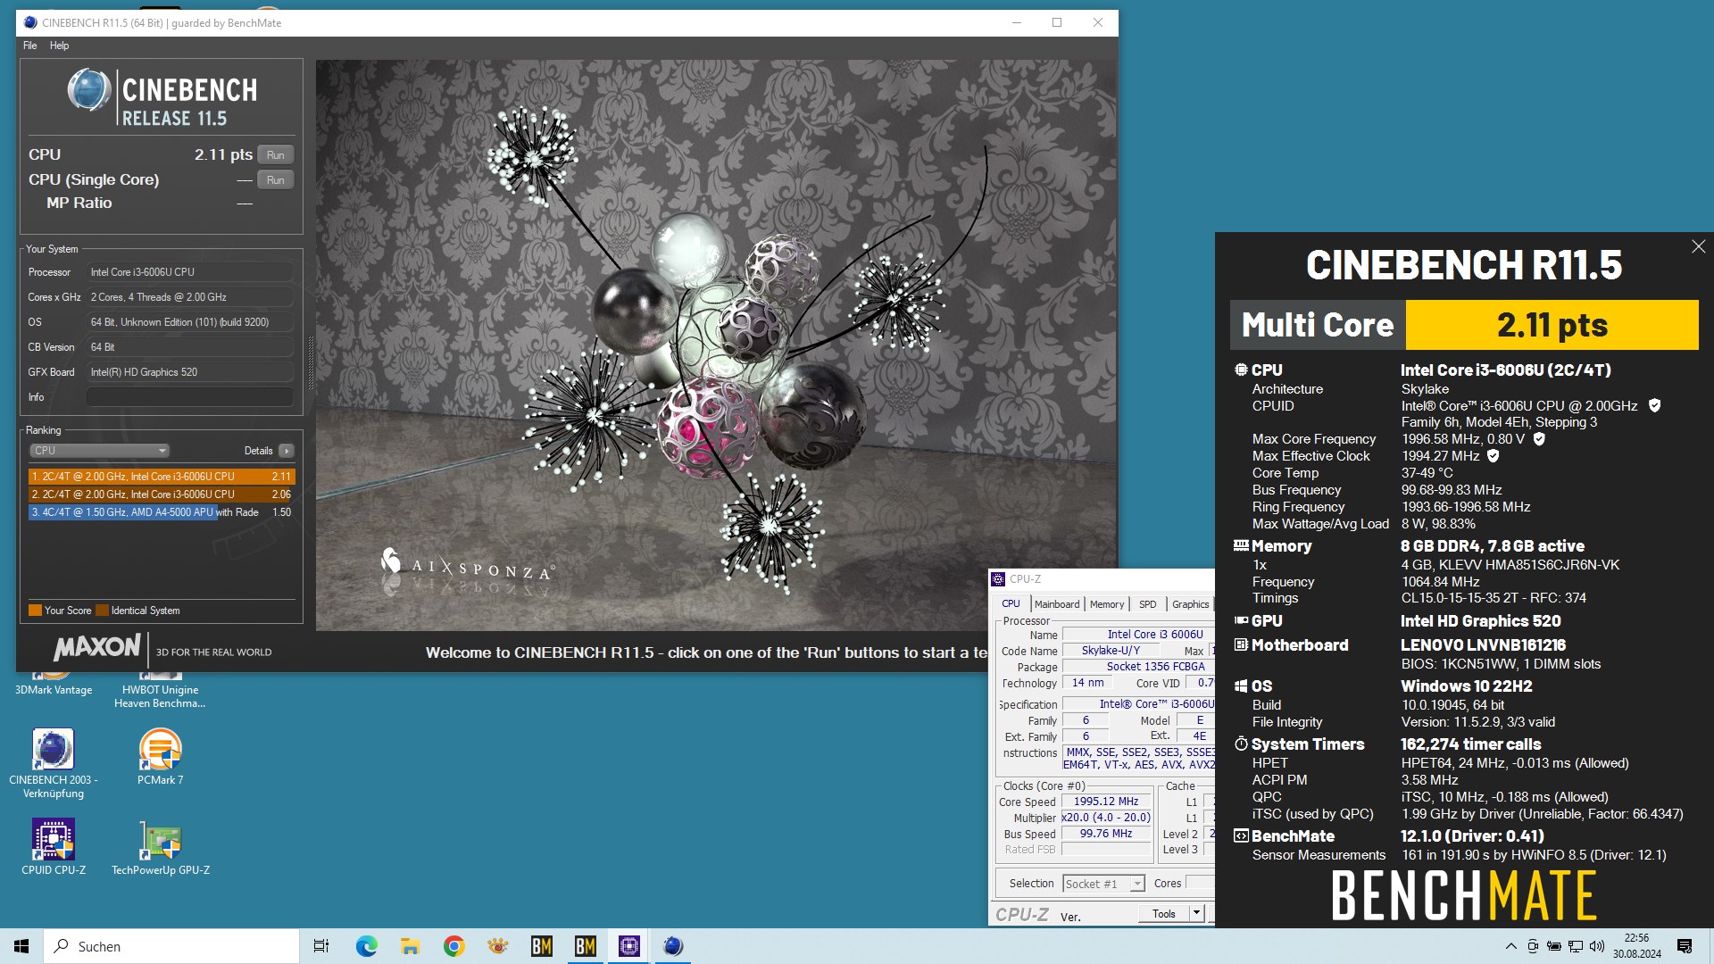Launch Microsoft Edge from the taskbar
Image resolution: width=1714 pixels, height=964 pixels.
click(x=366, y=946)
